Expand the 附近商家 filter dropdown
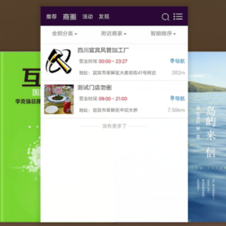226x226 pixels. (114, 33)
